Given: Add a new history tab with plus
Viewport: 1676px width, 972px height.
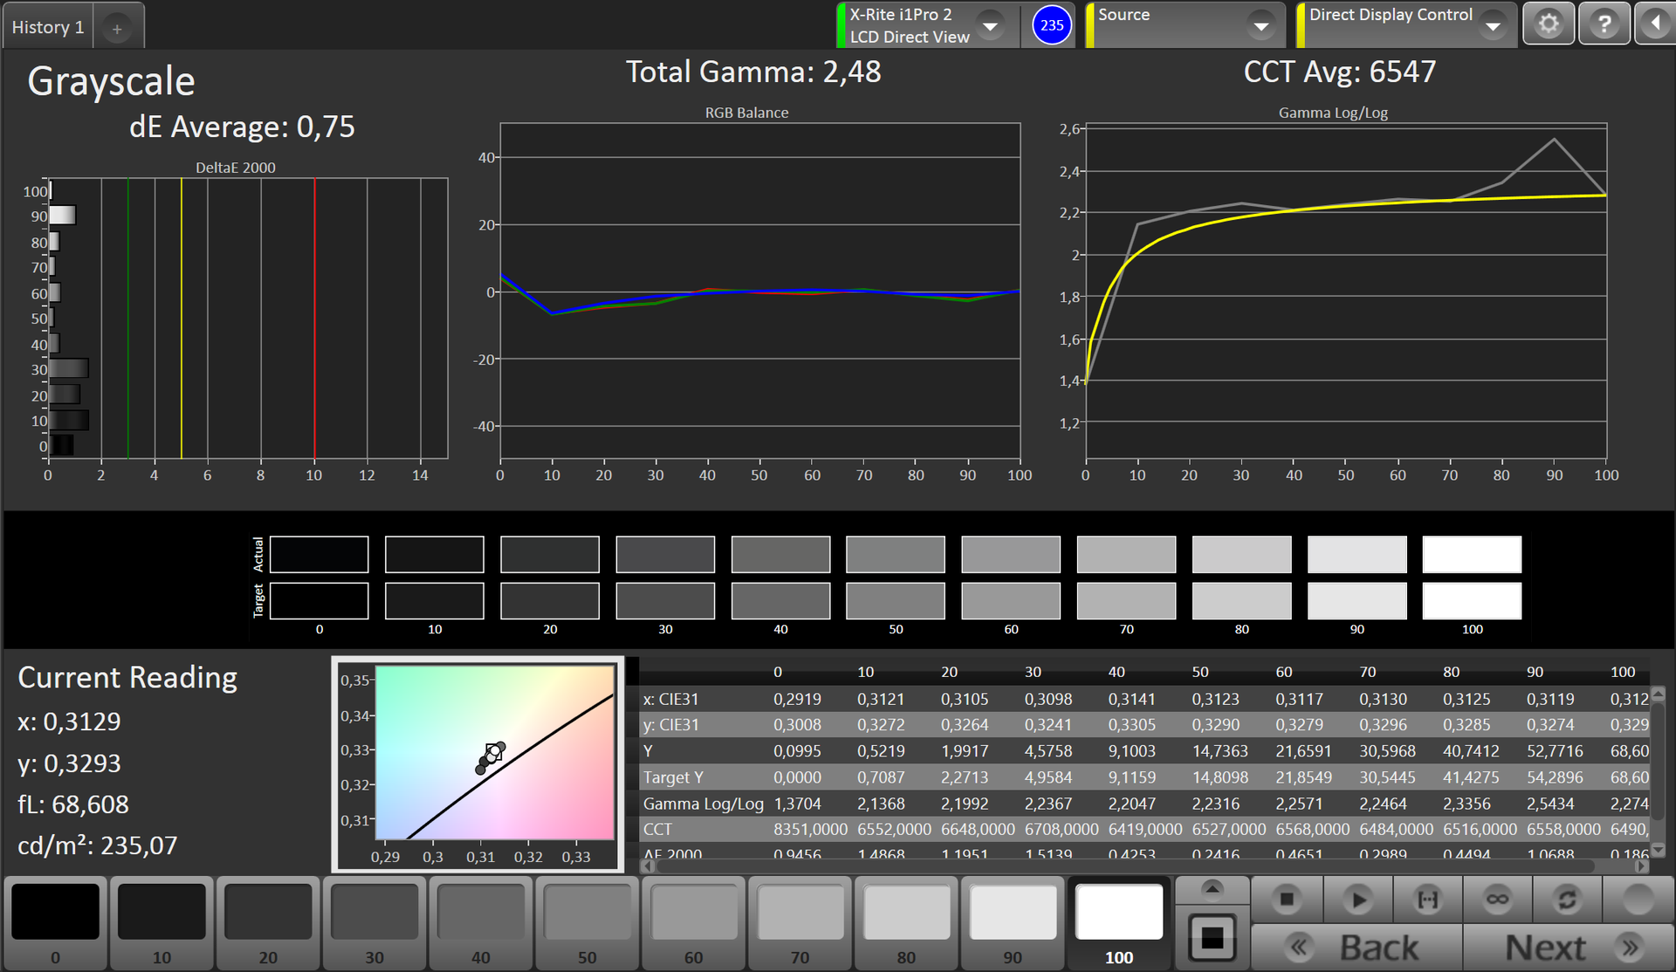Looking at the screenshot, I should [x=117, y=29].
